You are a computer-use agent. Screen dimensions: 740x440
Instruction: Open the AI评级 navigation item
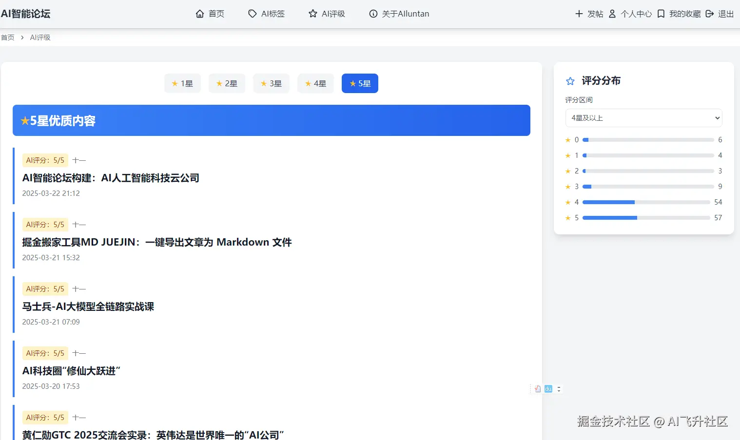[327, 14]
